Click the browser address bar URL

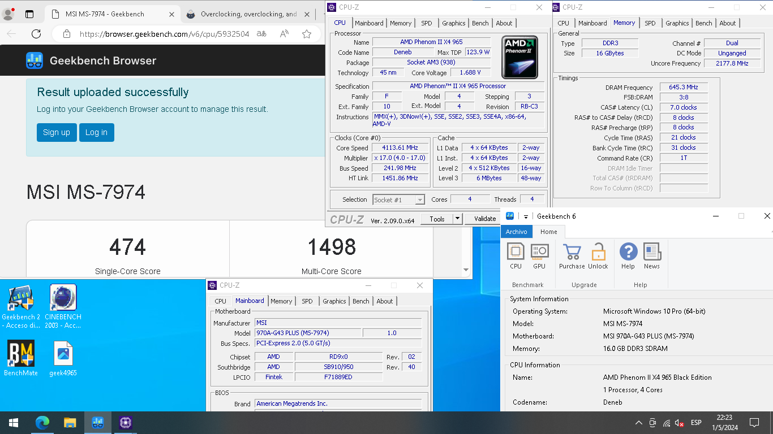coord(164,34)
